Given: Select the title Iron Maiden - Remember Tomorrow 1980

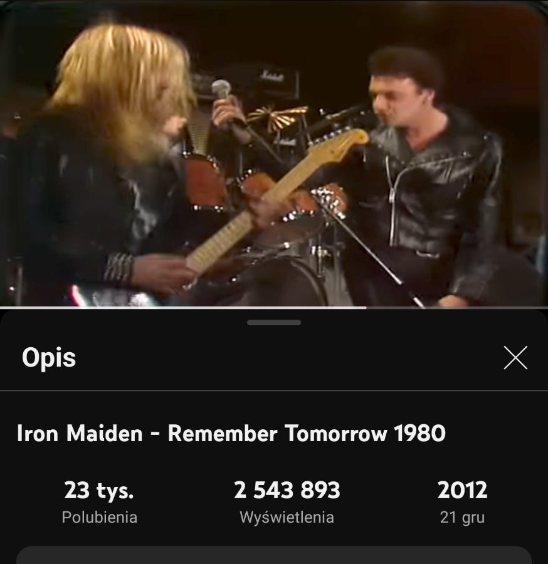Looking at the screenshot, I should (231, 432).
